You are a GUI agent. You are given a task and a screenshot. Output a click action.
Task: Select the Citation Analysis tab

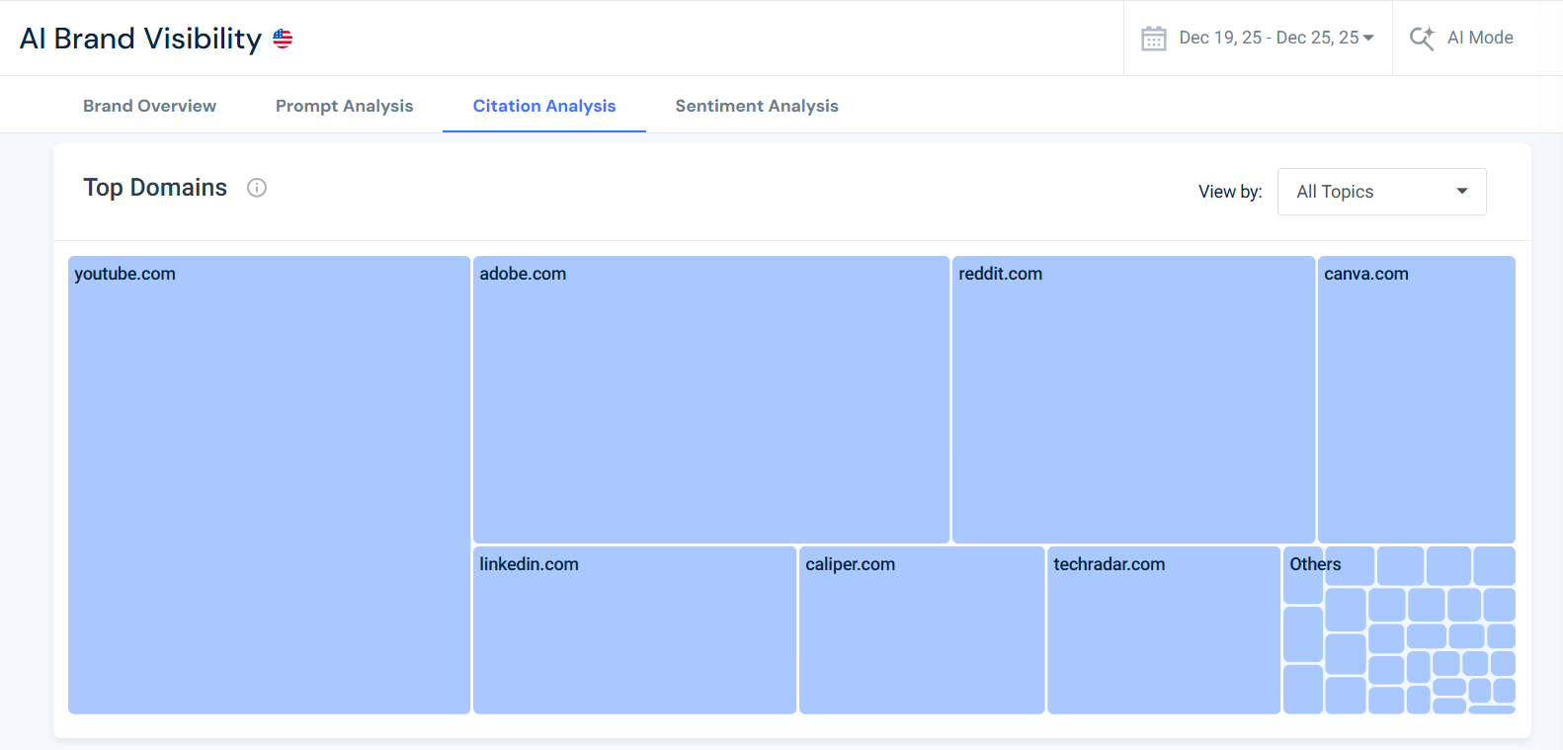point(544,106)
